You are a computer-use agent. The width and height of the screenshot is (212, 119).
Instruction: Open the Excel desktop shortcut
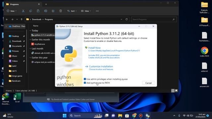(x=17, y=98)
